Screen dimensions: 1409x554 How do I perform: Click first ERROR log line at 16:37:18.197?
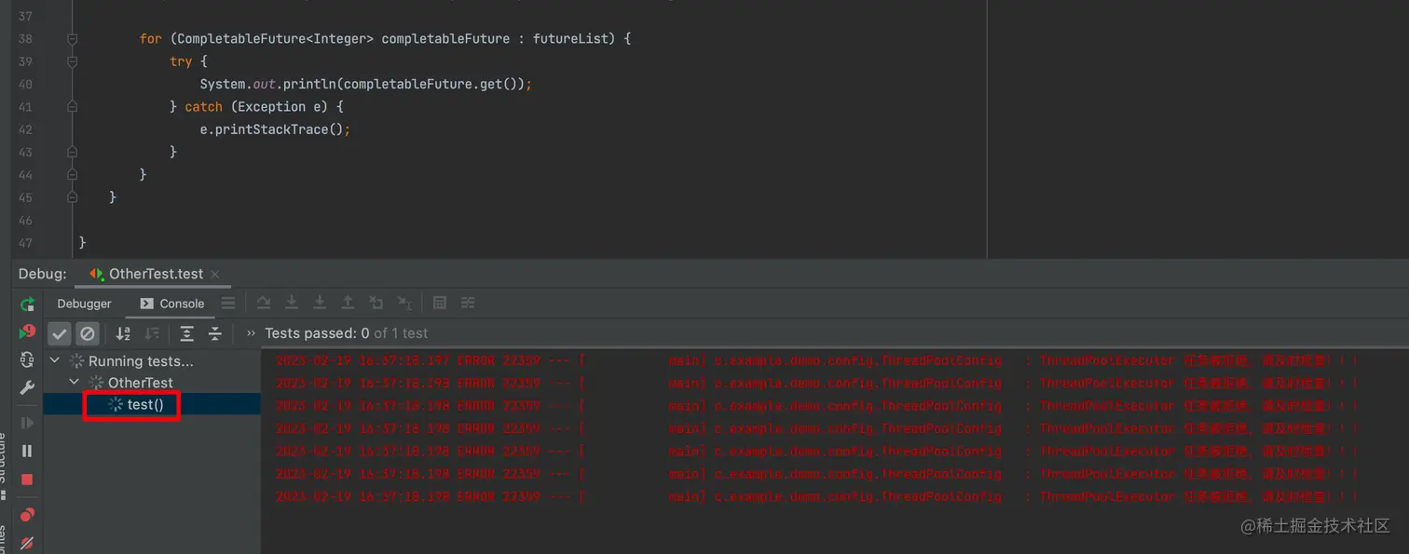pos(816,360)
